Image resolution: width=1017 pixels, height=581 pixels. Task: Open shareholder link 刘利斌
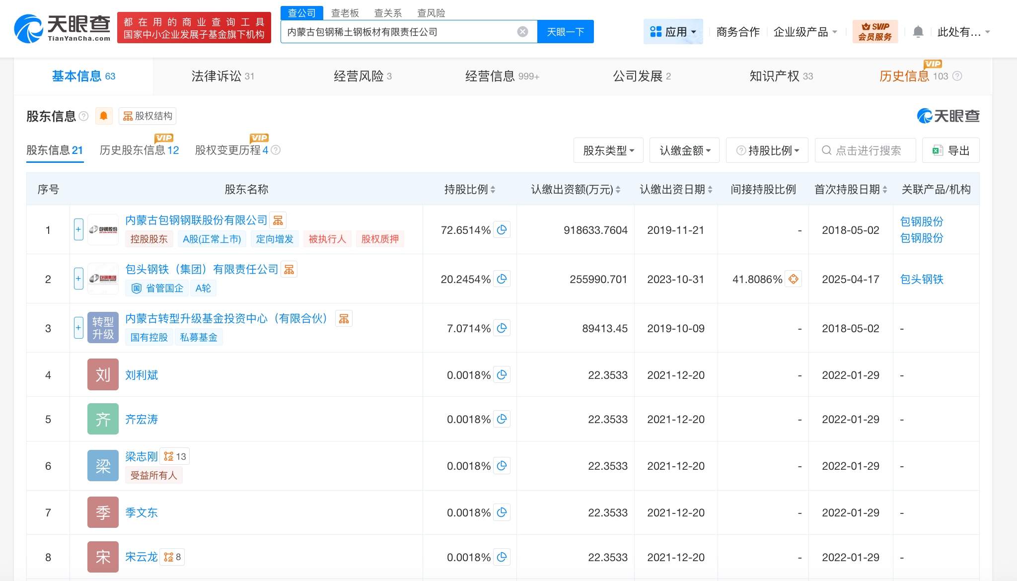coord(141,375)
